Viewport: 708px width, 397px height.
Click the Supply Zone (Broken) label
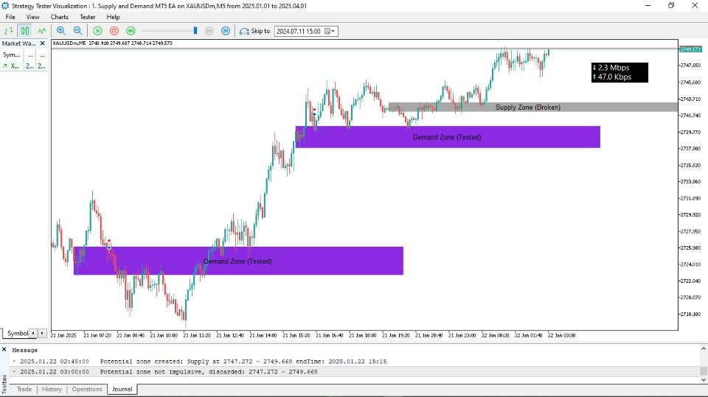528,108
